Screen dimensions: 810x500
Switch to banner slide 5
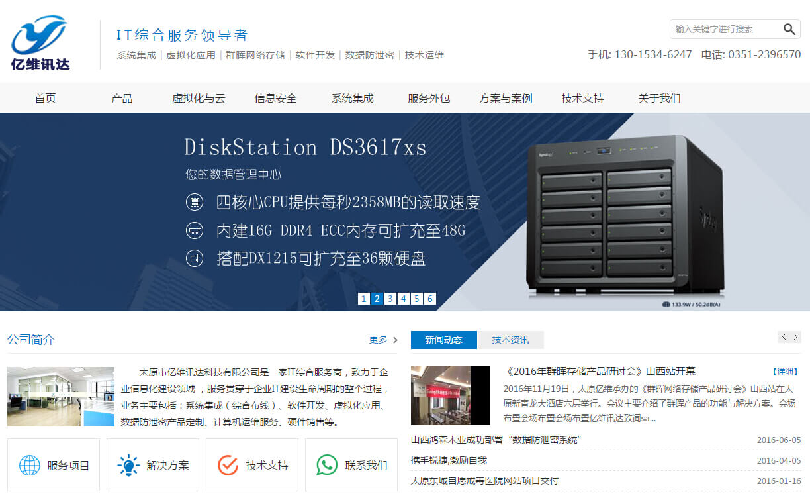tap(416, 299)
